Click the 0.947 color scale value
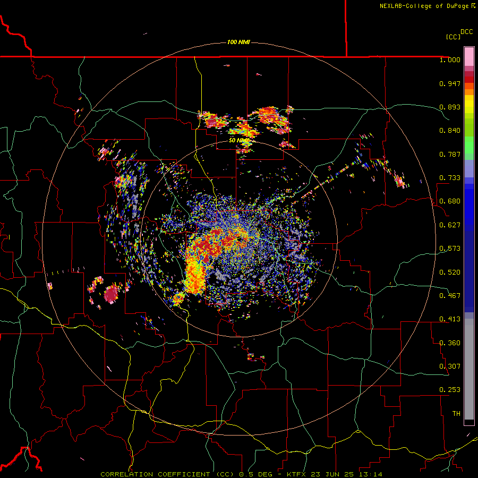 tap(450, 83)
